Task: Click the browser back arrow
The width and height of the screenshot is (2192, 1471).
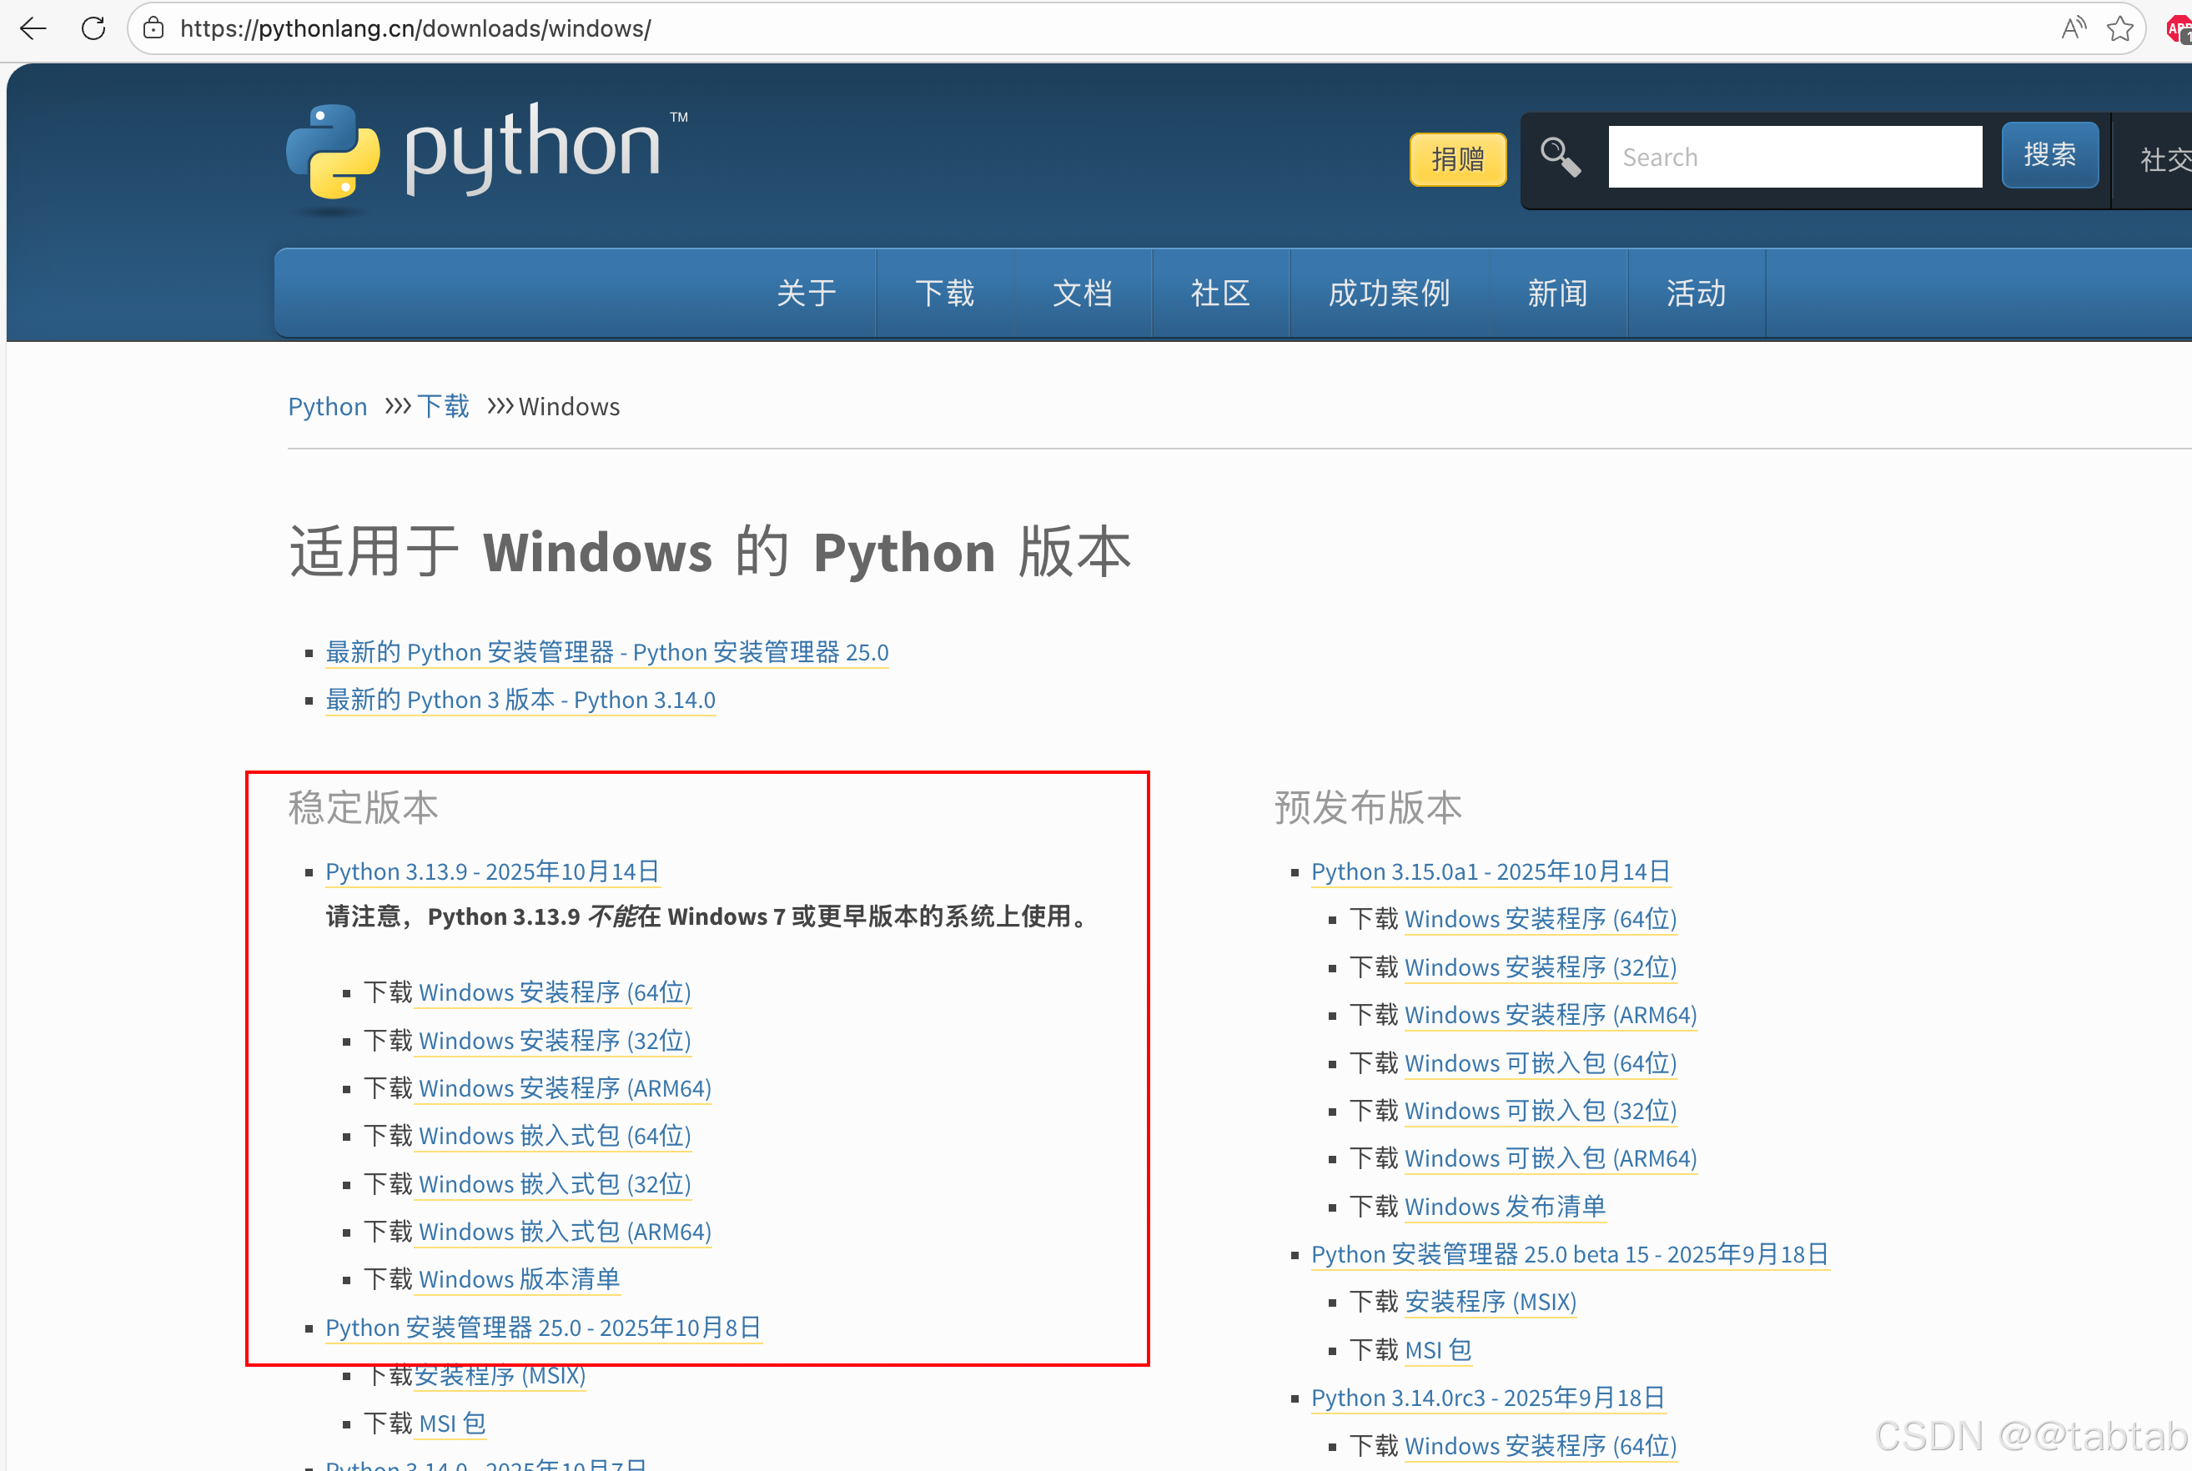Action: (x=33, y=28)
